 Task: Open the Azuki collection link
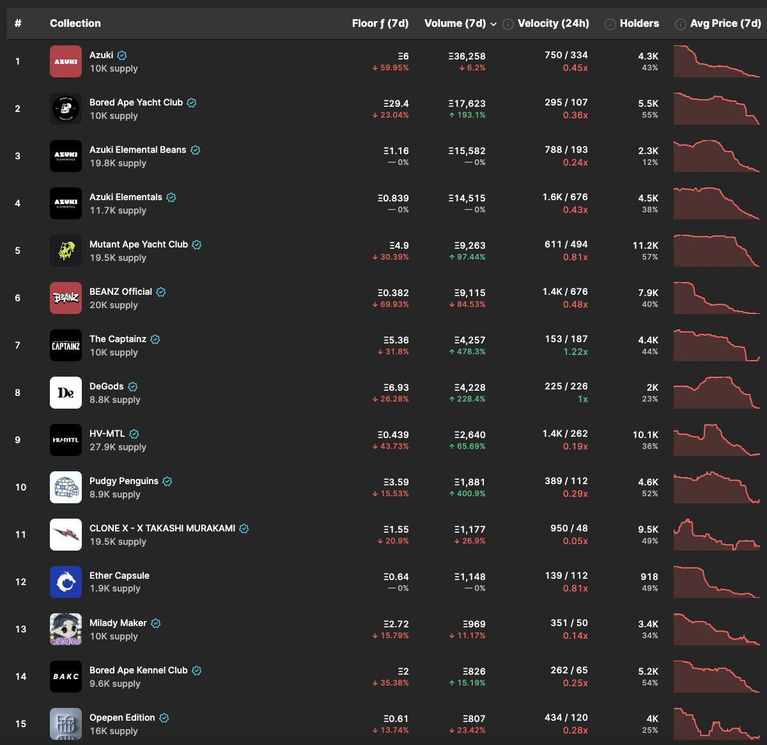[x=102, y=55]
